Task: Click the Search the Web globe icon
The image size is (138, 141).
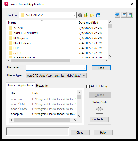Action: 117,15
